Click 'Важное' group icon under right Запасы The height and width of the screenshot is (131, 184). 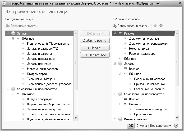tap(125, 69)
